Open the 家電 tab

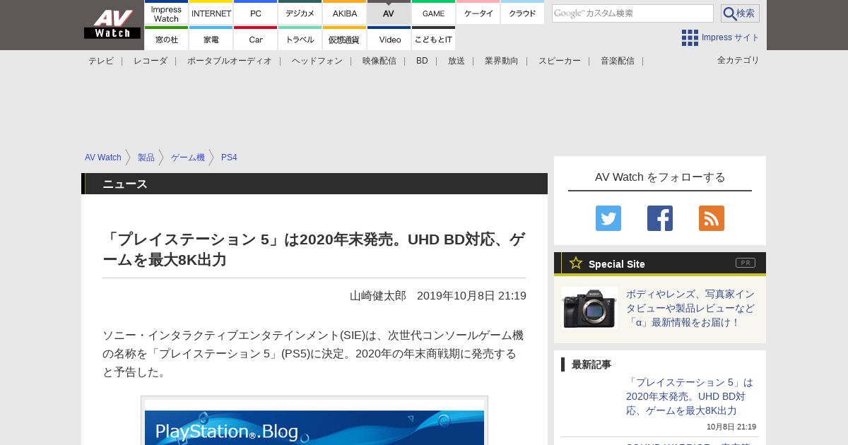pos(211,39)
